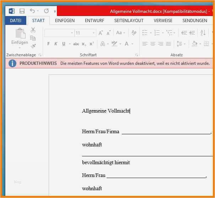Image resolution: width=215 pixels, height=198 pixels.
Task: Toggle underline with the U button
Action: 64,44
